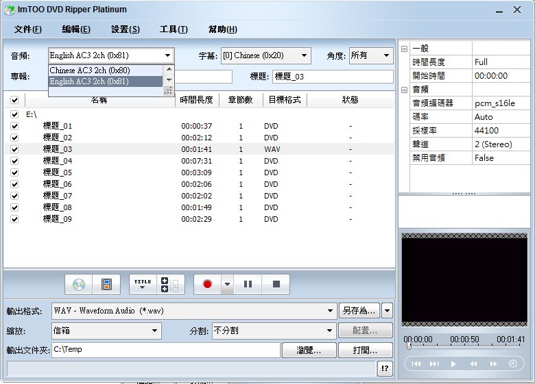Open the 音頻 audio track combo box

111,55
